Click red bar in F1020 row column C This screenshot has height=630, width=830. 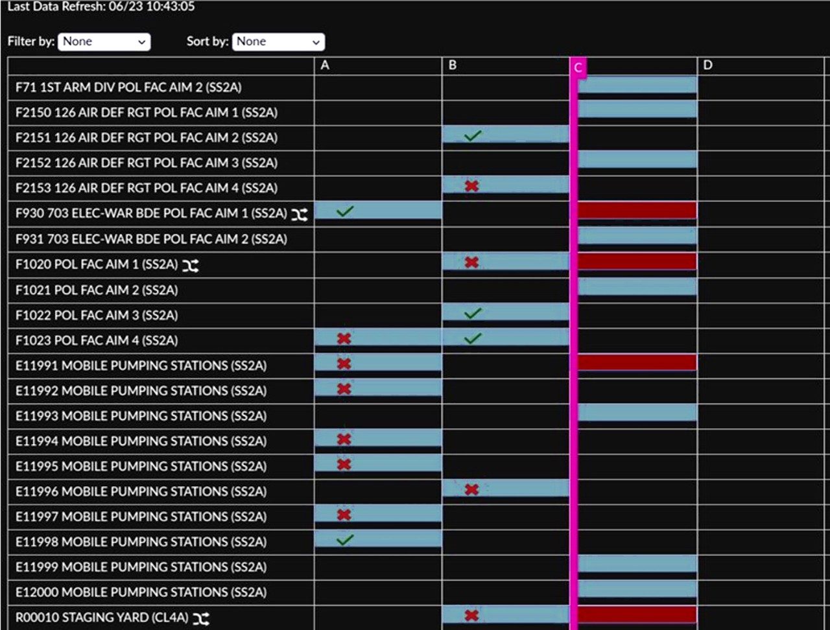[637, 261]
